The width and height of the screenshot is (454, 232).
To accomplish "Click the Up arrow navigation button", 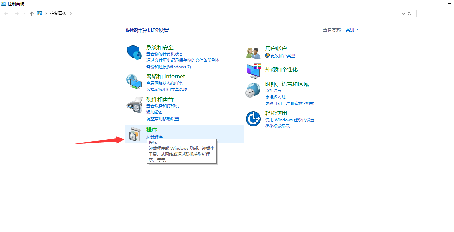I will coord(32,13).
